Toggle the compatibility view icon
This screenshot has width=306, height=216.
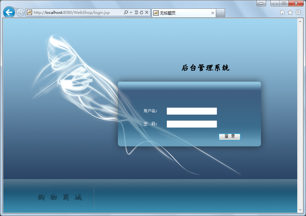coord(136,13)
